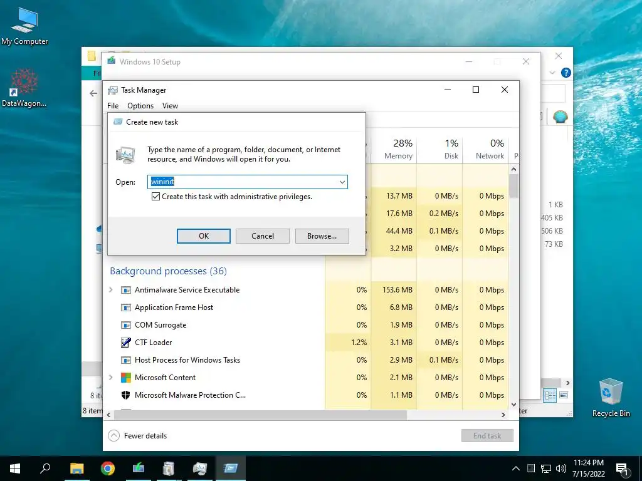
Task: Open the notification center icon
Action: coord(622,469)
